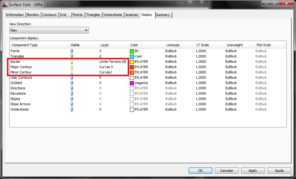Switch to the Borders tab
This screenshot has height=179, width=296.
click(33, 15)
